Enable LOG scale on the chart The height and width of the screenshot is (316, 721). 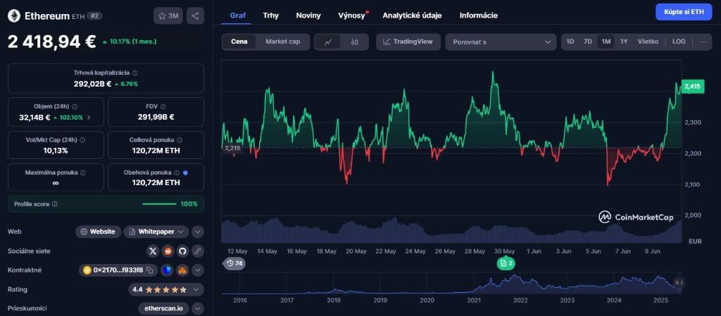[x=679, y=42]
